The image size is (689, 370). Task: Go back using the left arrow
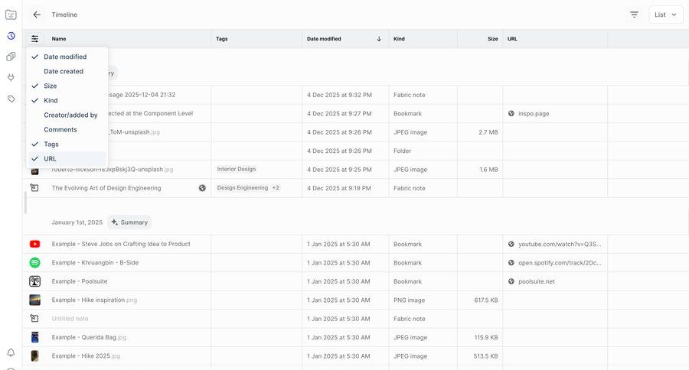(x=37, y=15)
